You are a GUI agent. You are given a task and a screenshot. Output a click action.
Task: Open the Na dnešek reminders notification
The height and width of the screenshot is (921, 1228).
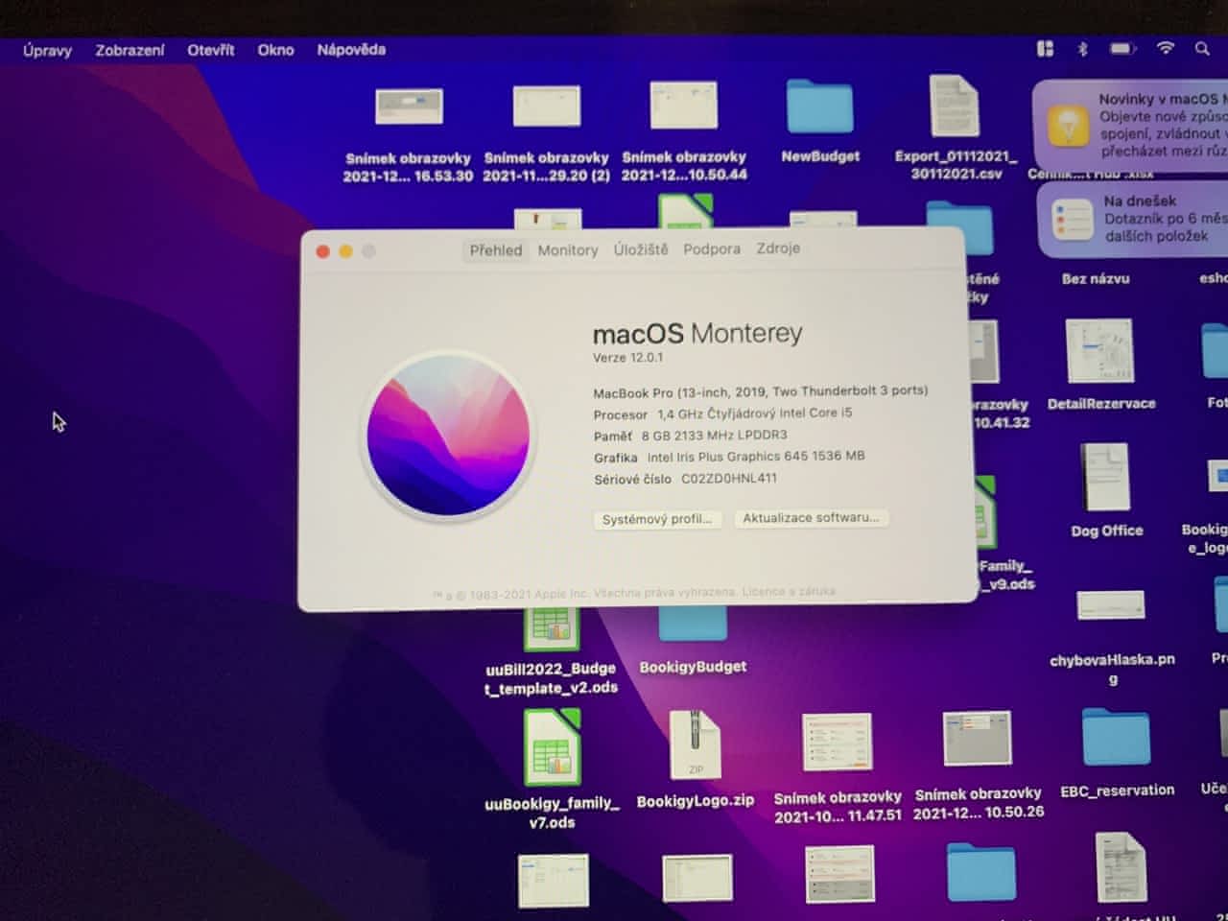pos(1134,219)
